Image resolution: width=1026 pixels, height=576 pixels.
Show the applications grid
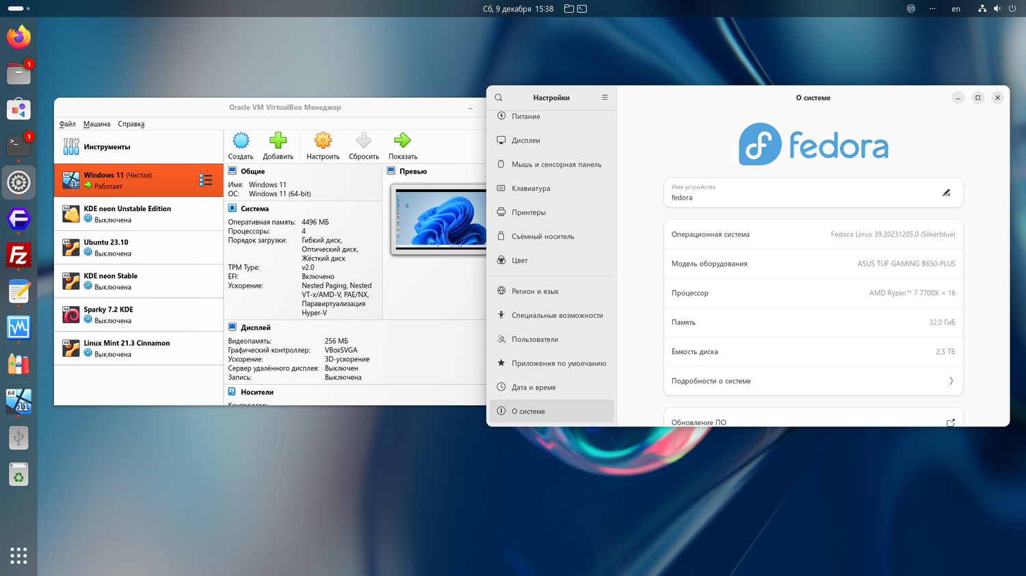point(18,556)
